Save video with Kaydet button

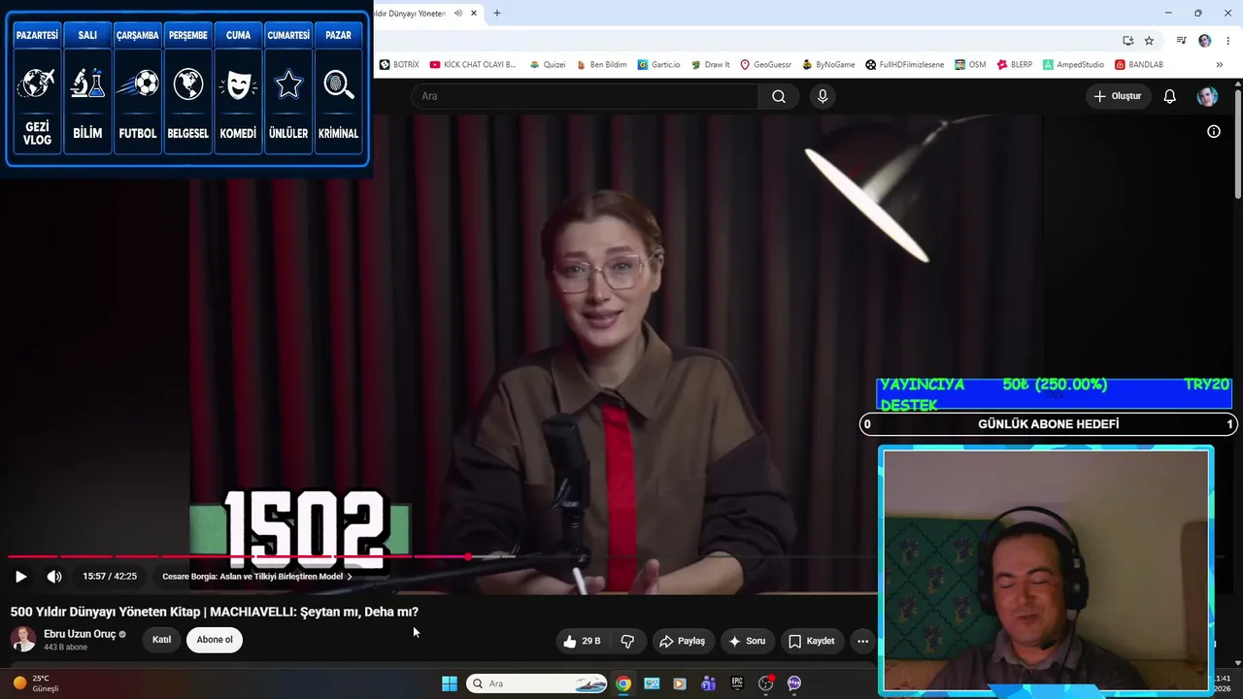[812, 641]
